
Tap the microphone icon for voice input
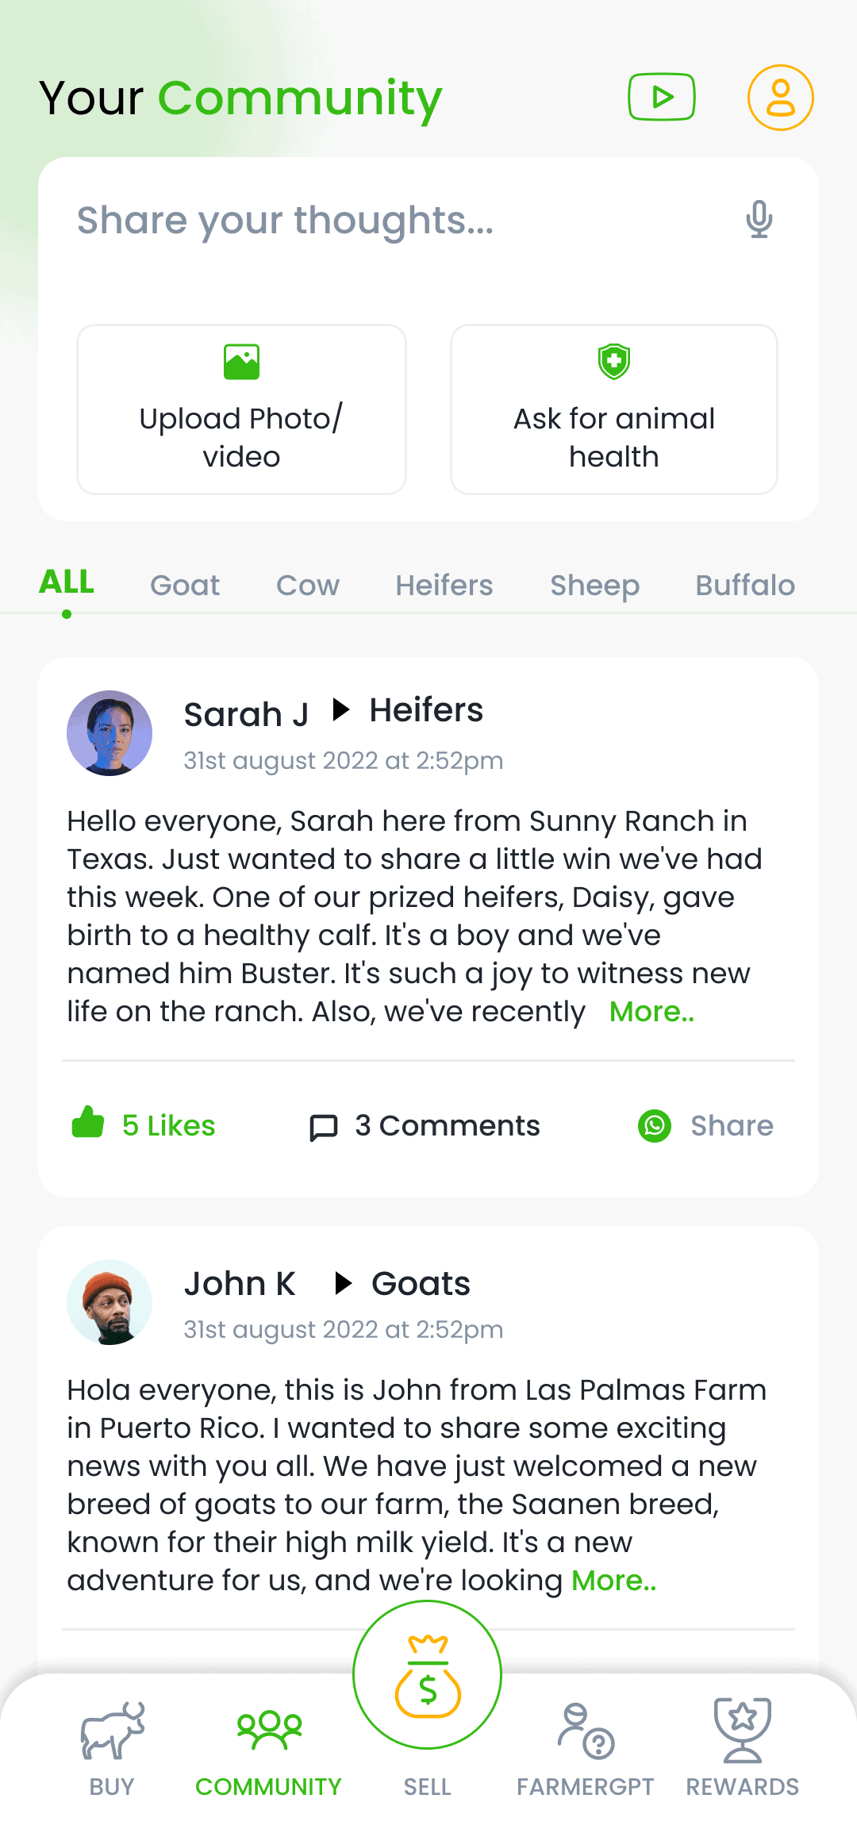coord(759,220)
